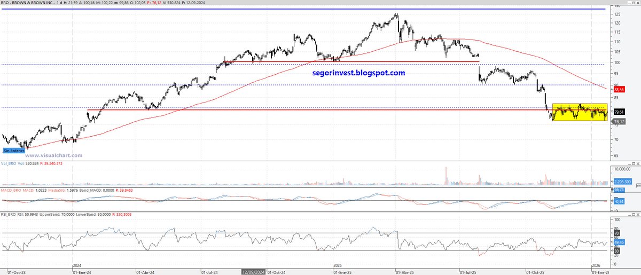Click the 2025 year label on time axis

[x=337, y=265]
